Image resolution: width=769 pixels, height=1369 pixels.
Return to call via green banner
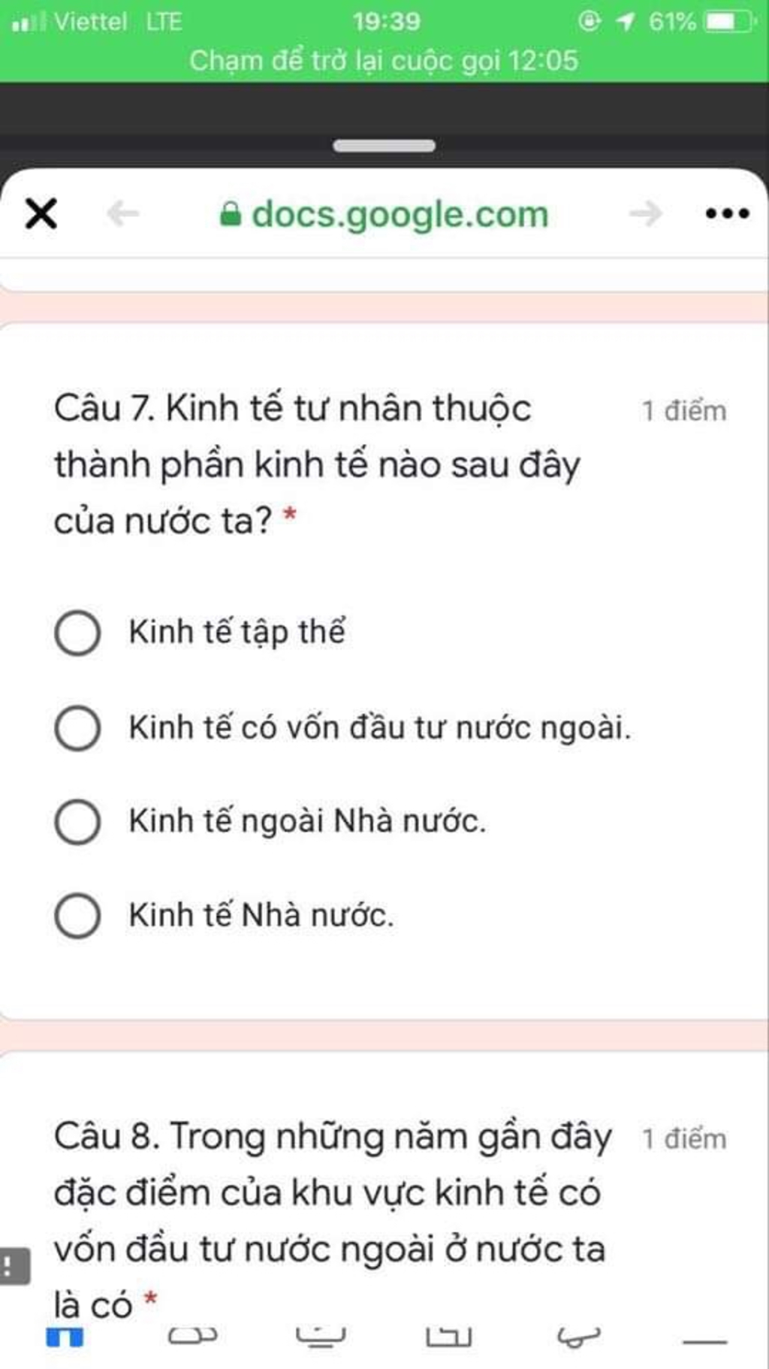pyautogui.click(x=384, y=60)
